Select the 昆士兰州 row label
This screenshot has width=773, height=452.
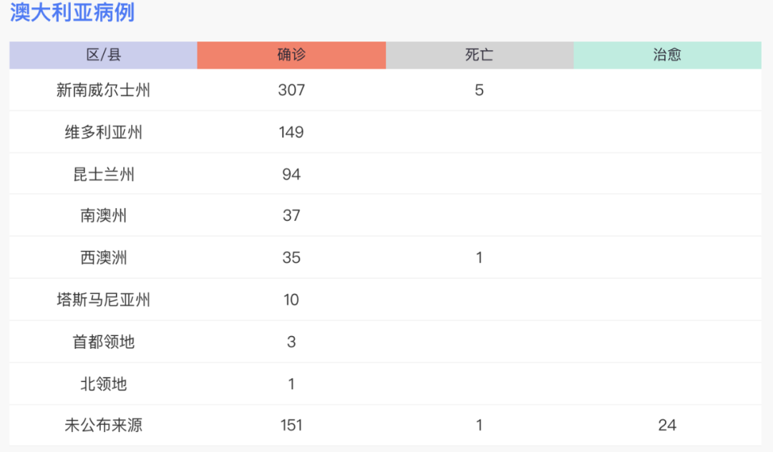pos(103,175)
